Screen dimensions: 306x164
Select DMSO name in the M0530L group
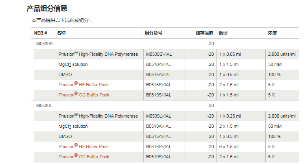(x=65, y=136)
